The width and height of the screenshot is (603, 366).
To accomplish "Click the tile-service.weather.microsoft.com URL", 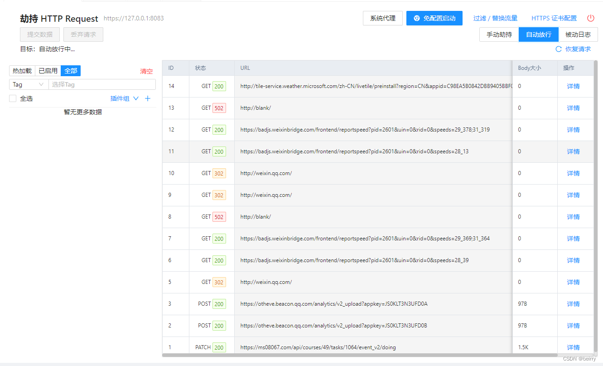I will (x=376, y=86).
